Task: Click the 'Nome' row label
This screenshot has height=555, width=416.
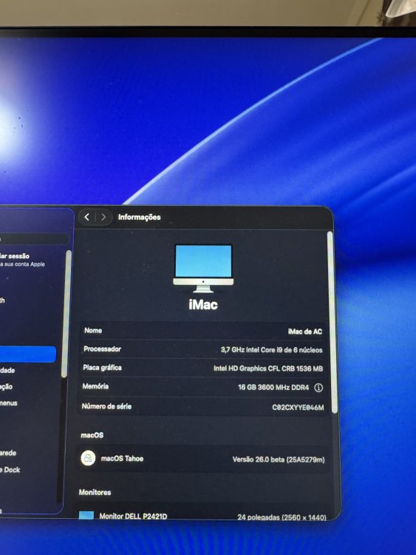Action: tap(93, 330)
